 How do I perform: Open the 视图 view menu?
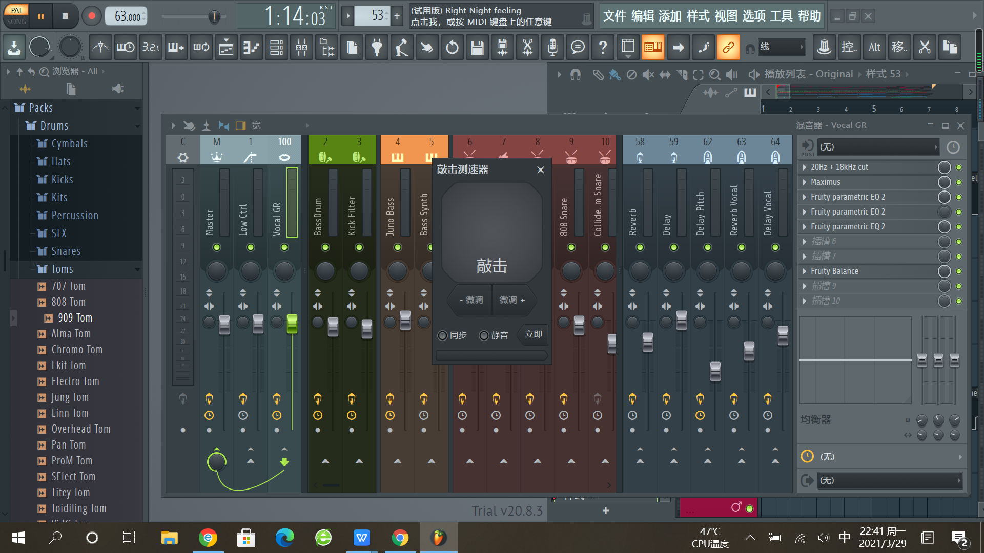pos(726,16)
